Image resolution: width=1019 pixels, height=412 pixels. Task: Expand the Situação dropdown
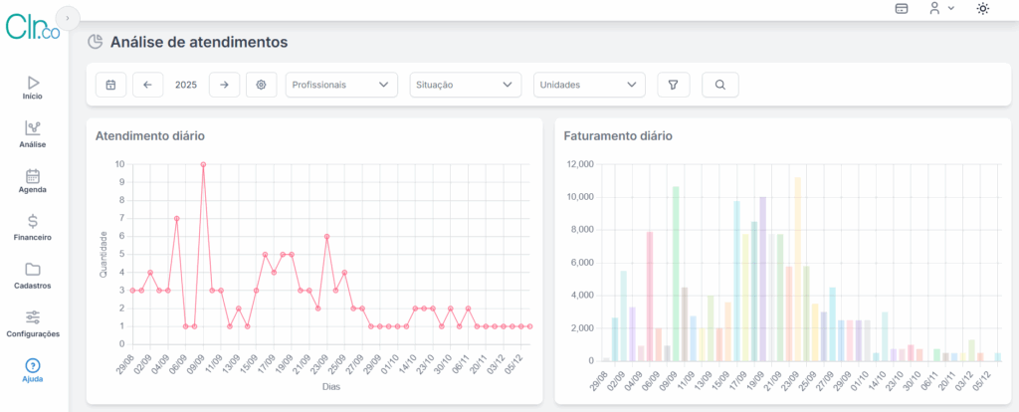[x=465, y=86]
